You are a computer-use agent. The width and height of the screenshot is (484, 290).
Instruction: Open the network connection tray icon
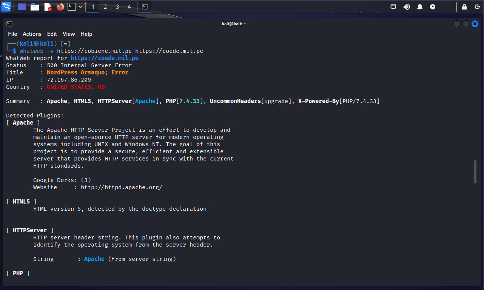[x=393, y=7]
